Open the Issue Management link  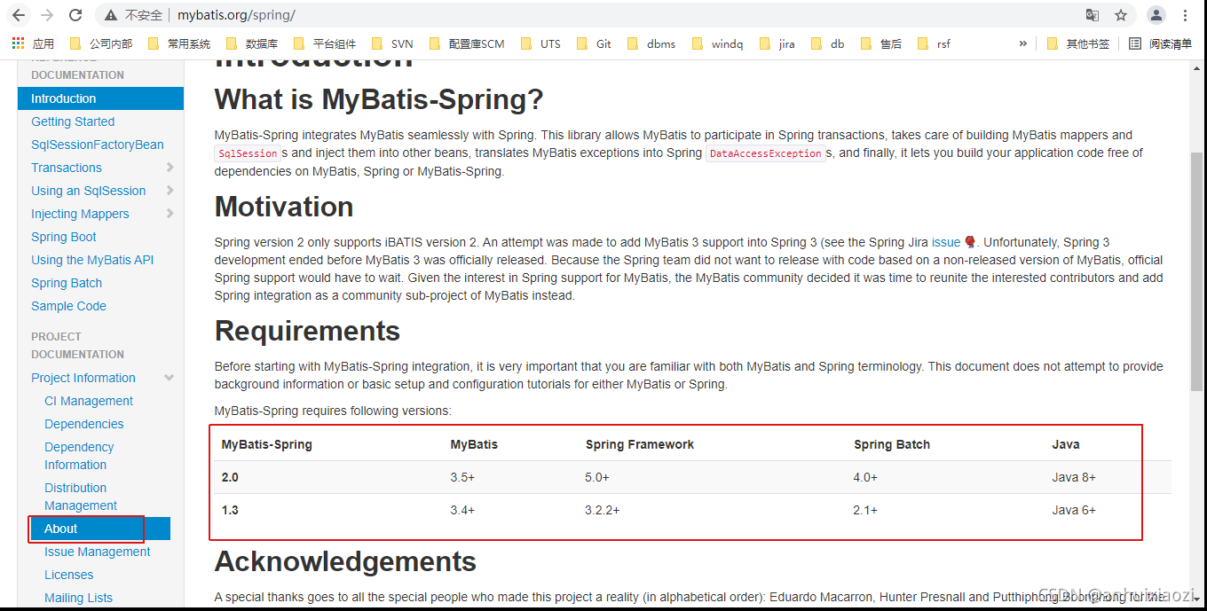[x=98, y=552]
